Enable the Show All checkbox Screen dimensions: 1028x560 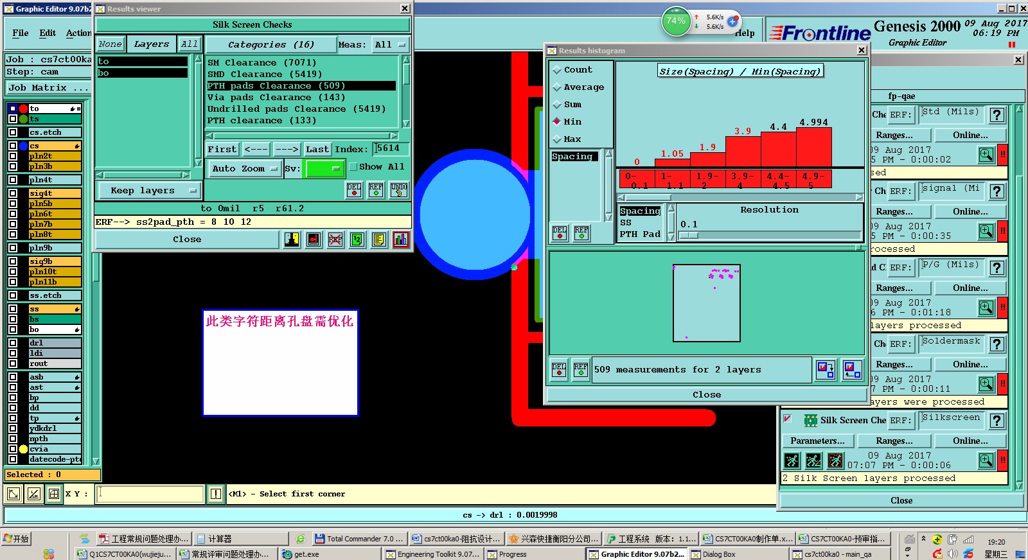[x=353, y=167]
